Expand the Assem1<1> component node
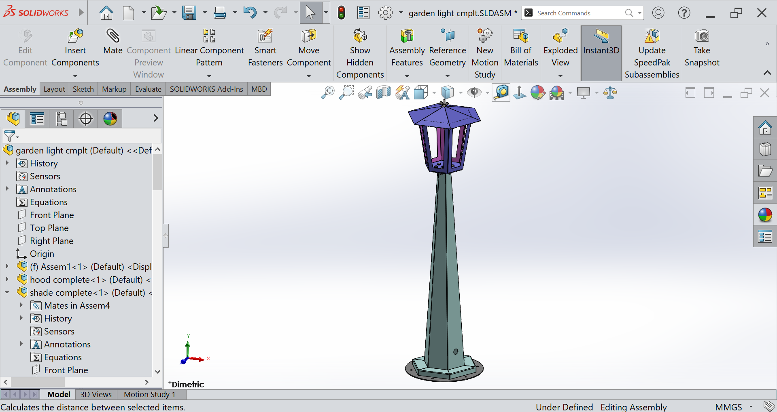 point(7,267)
